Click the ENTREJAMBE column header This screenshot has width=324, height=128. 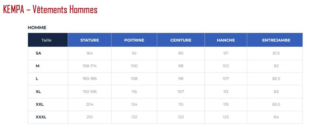(276, 40)
